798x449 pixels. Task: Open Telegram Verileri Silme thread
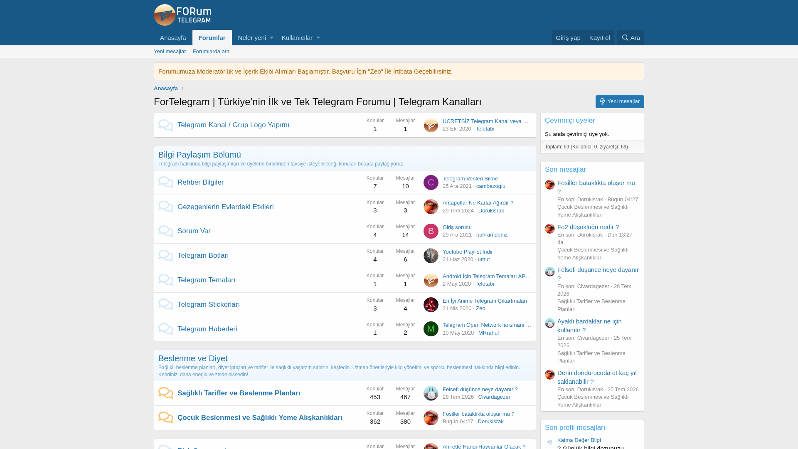470,178
